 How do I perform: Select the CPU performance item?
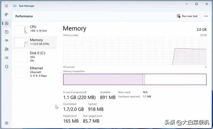point(35,29)
